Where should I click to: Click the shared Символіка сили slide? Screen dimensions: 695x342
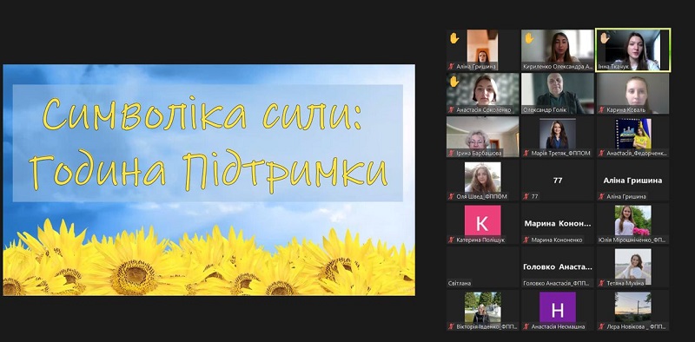(209, 180)
